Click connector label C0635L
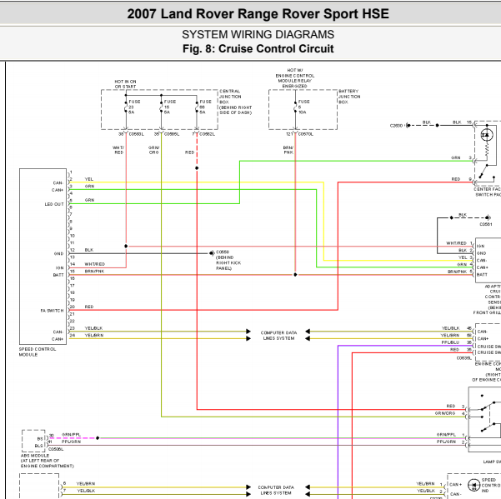The height and width of the screenshot is (499, 501). (x=464, y=358)
